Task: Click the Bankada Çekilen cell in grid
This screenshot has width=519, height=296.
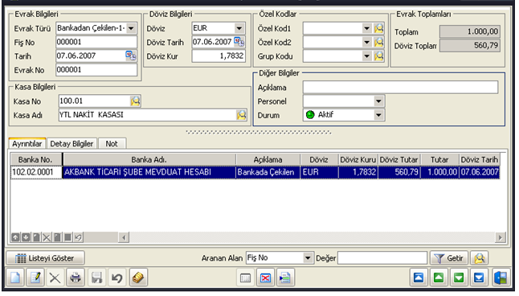Action: 268,172
